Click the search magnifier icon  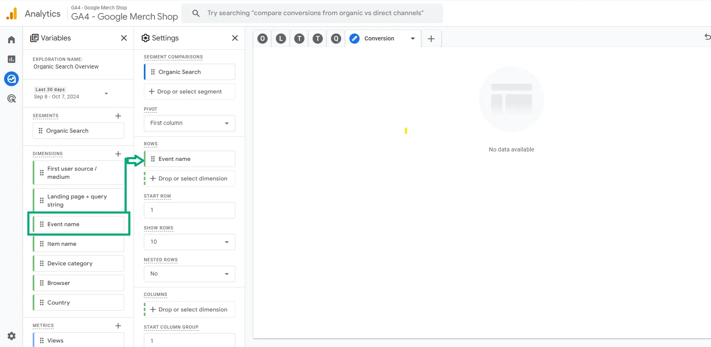pyautogui.click(x=196, y=13)
